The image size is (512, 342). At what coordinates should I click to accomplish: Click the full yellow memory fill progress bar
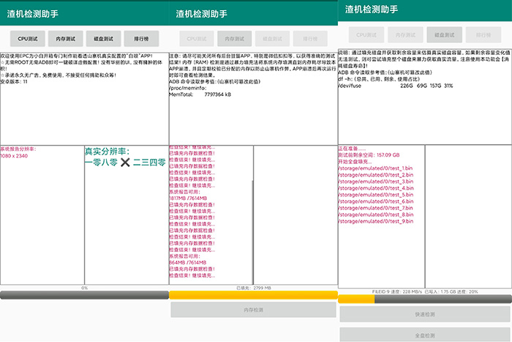254,295
